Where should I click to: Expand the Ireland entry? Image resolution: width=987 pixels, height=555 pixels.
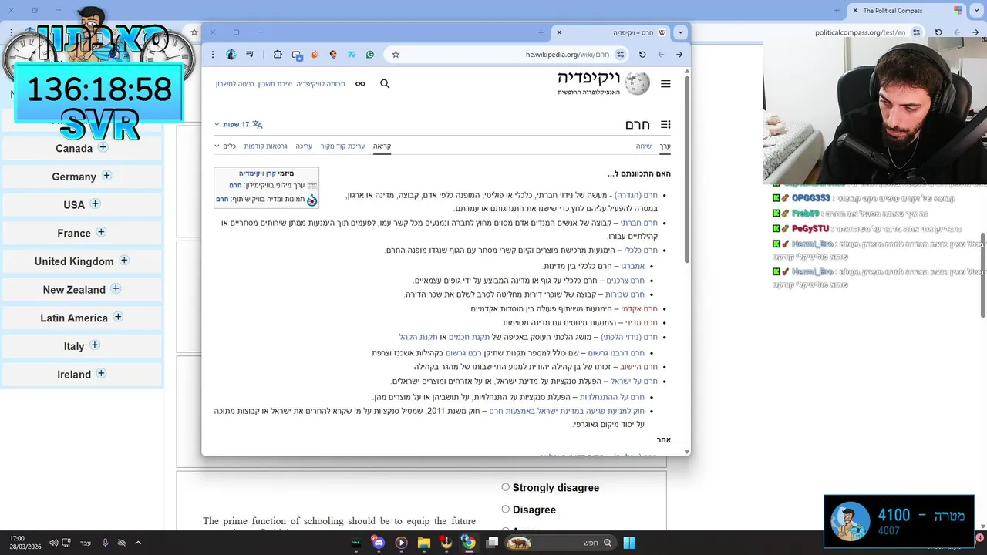point(100,373)
